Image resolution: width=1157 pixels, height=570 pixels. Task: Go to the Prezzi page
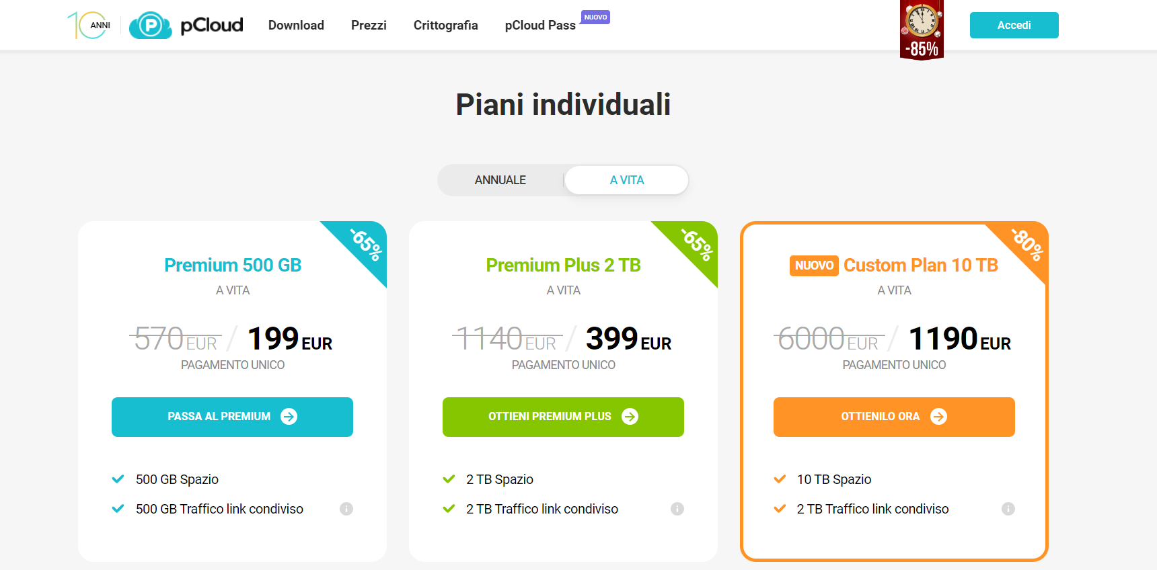point(369,26)
